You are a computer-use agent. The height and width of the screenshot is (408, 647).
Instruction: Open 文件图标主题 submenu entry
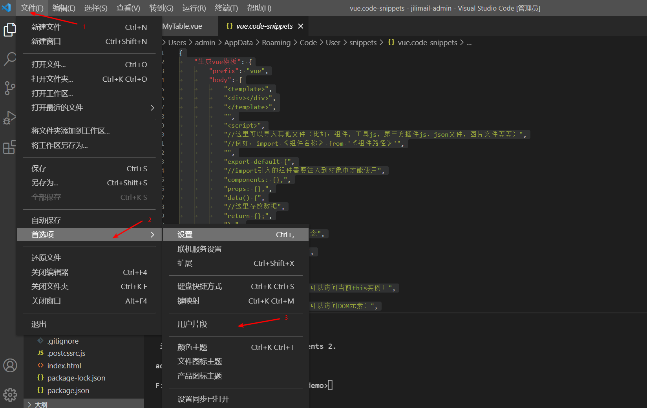click(236, 361)
